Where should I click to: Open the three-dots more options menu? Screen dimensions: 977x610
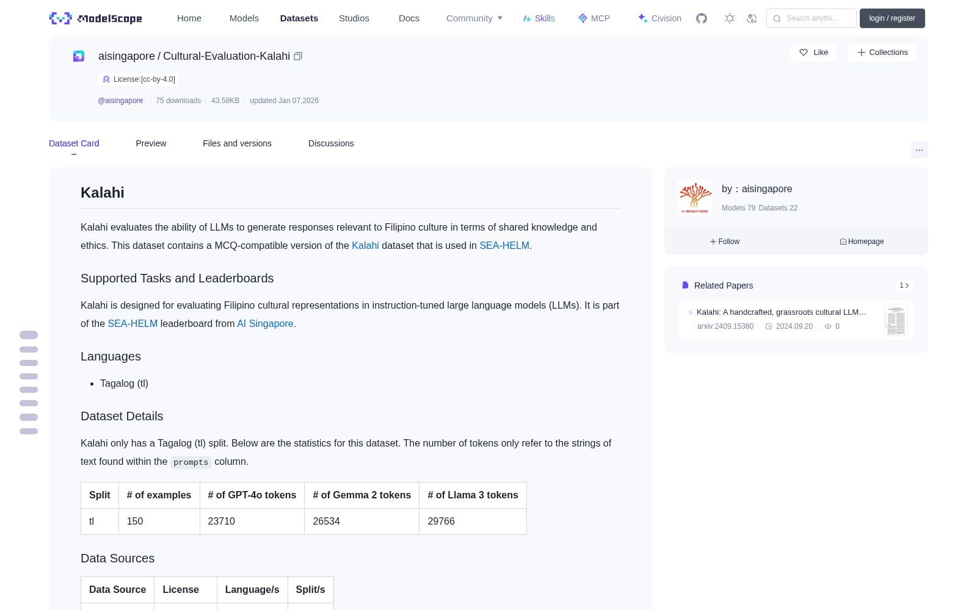coord(920,149)
